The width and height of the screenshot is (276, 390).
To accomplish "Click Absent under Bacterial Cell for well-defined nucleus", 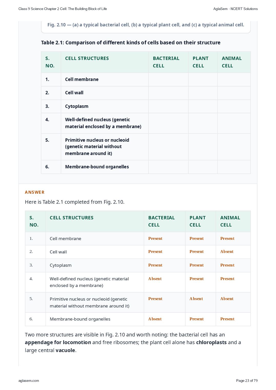I will point(155,279).
